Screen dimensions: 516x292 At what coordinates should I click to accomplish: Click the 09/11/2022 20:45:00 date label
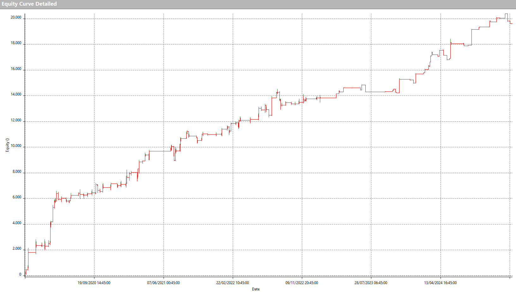pyautogui.click(x=302, y=283)
